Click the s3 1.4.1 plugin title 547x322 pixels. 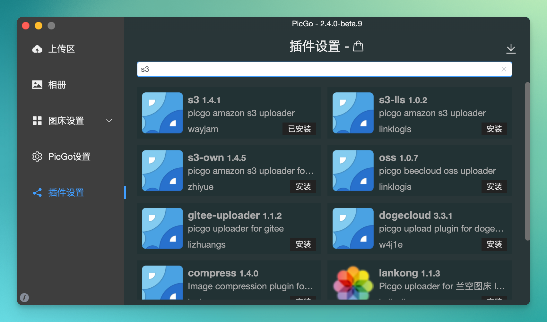click(x=204, y=100)
